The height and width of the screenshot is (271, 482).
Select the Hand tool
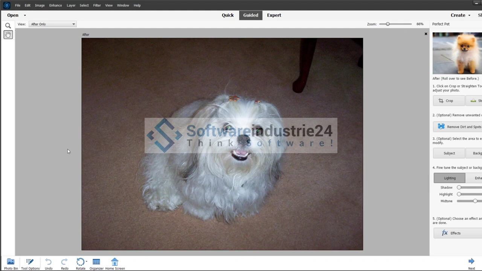point(8,35)
